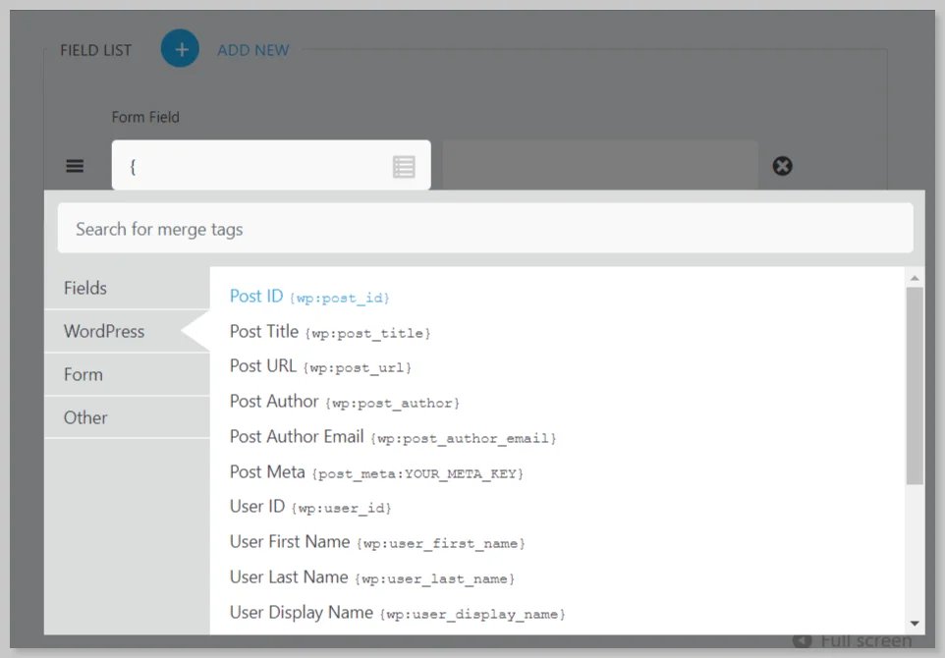Open the Form merge tag category

coord(83,374)
